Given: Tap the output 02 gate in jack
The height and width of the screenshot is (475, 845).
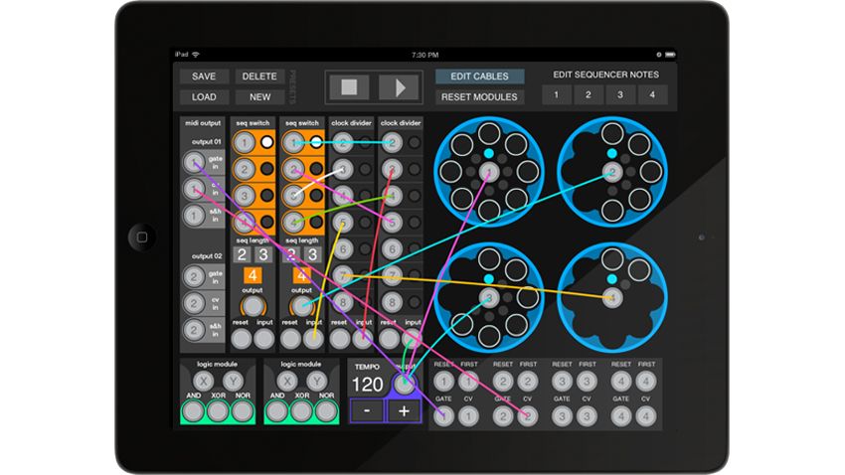Looking at the screenshot, I should click(x=194, y=277).
